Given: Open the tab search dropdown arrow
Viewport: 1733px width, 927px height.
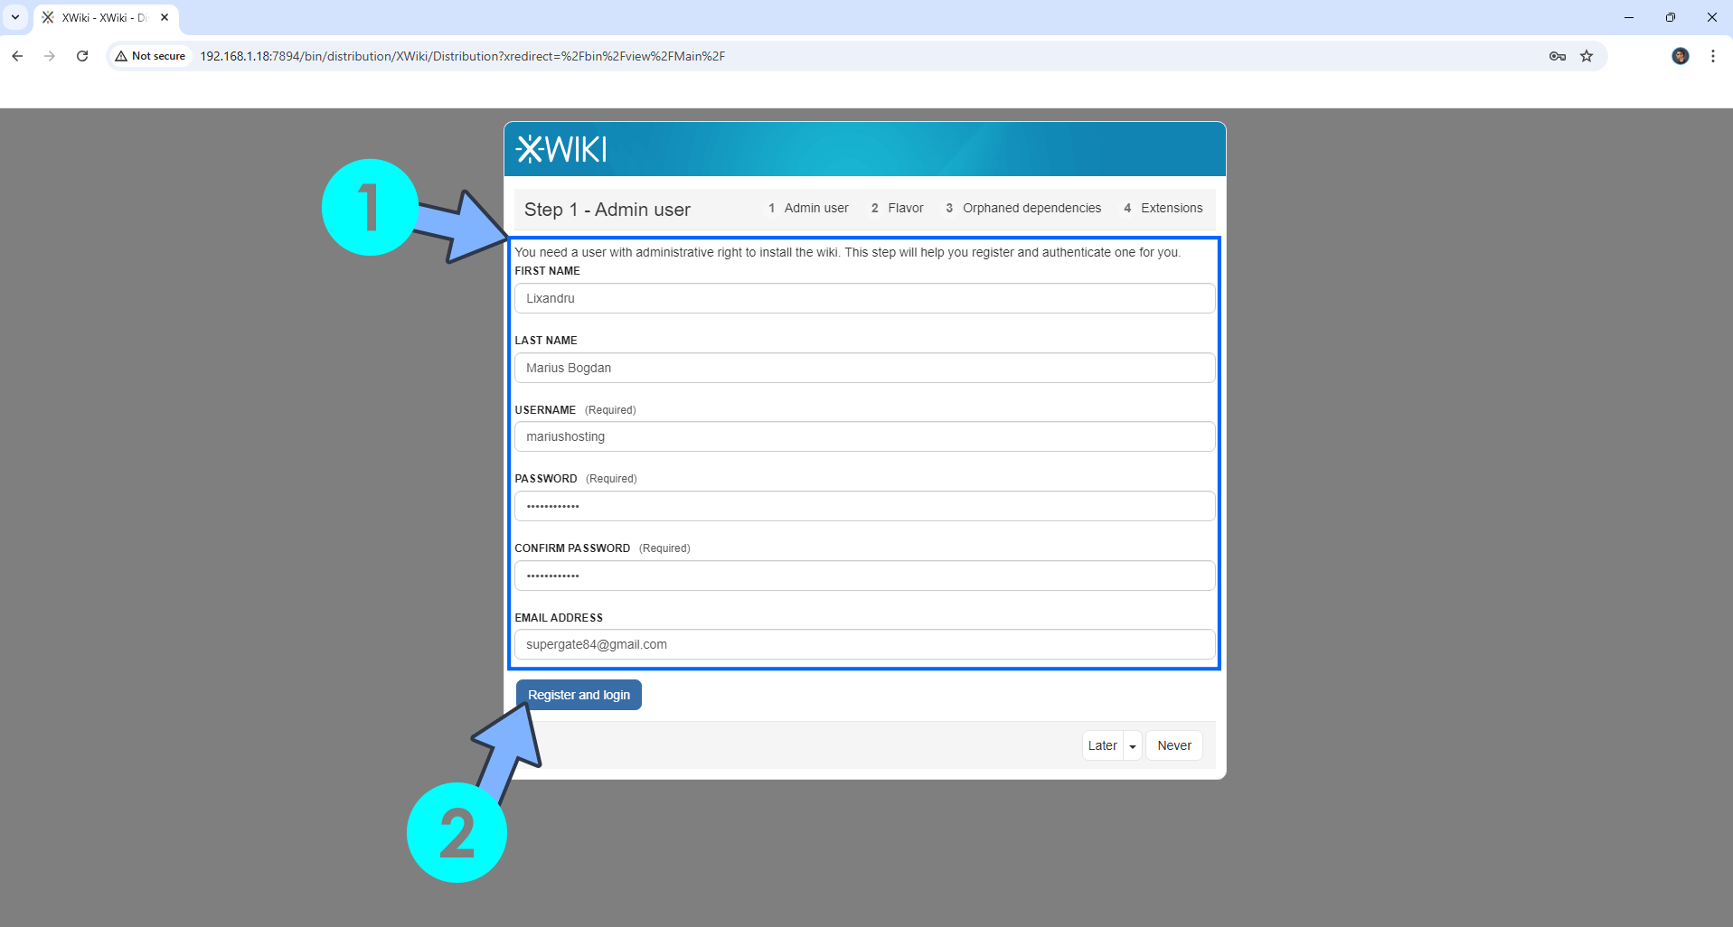Looking at the screenshot, I should 15,17.
